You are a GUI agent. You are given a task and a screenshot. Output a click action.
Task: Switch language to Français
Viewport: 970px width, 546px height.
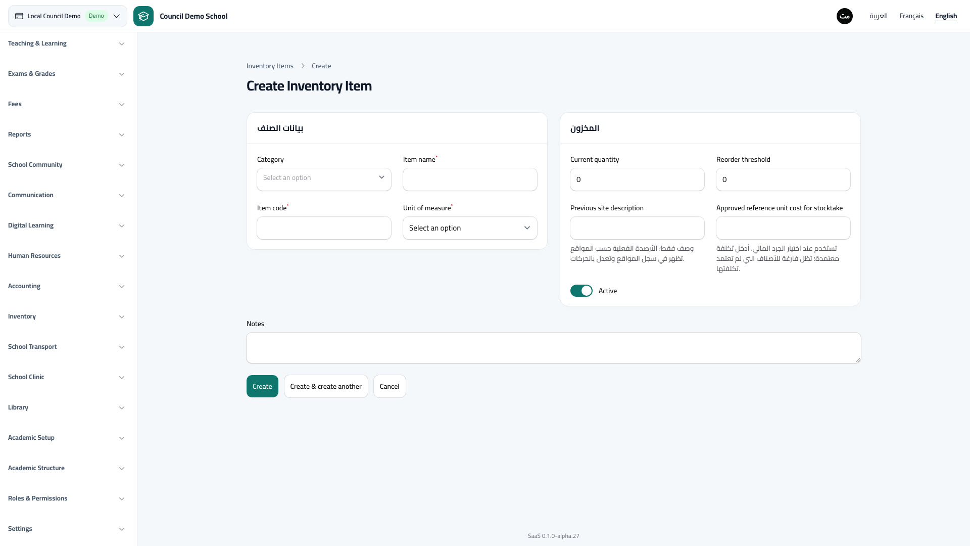(911, 16)
